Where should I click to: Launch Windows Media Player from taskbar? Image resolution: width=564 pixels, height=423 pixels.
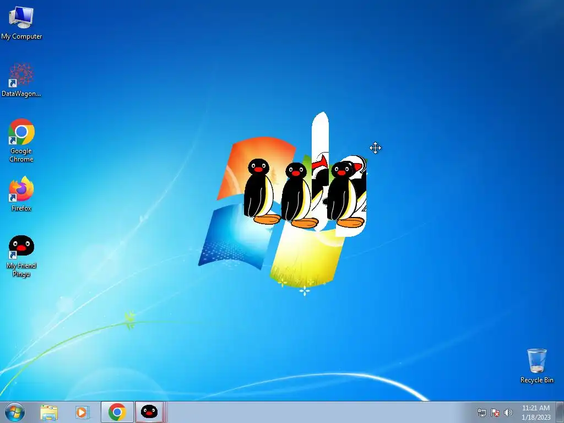[x=82, y=412]
